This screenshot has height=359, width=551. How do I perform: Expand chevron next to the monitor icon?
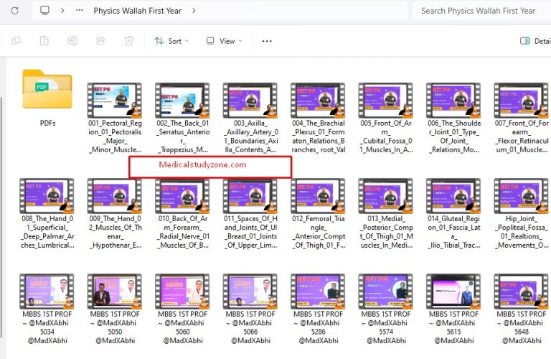(x=62, y=11)
